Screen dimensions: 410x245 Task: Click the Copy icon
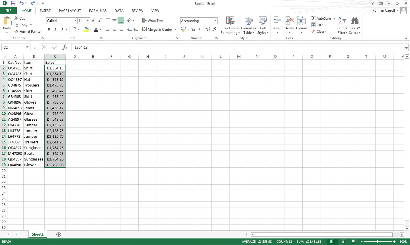pos(16,25)
